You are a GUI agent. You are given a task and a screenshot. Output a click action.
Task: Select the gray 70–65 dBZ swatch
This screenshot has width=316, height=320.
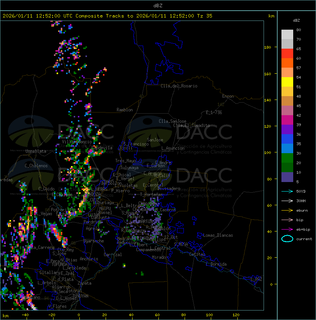287,44
